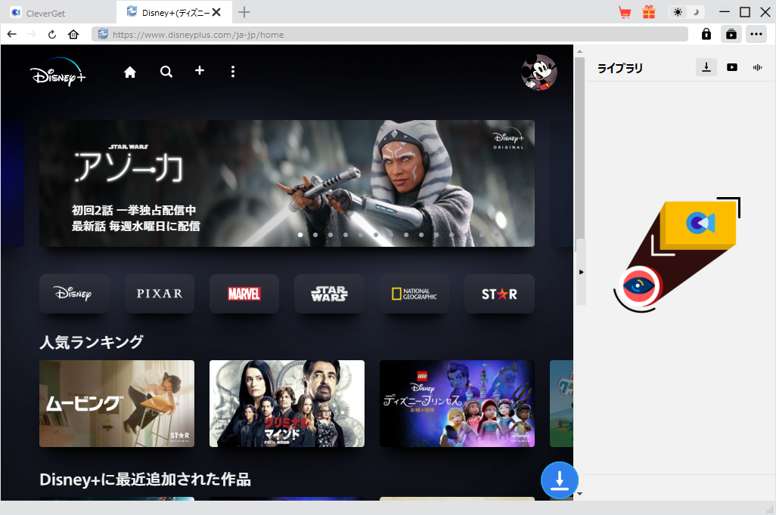Viewport: 776px width, 515px height.
Task: Open Disney+ search magnifier
Action: pyautogui.click(x=166, y=72)
